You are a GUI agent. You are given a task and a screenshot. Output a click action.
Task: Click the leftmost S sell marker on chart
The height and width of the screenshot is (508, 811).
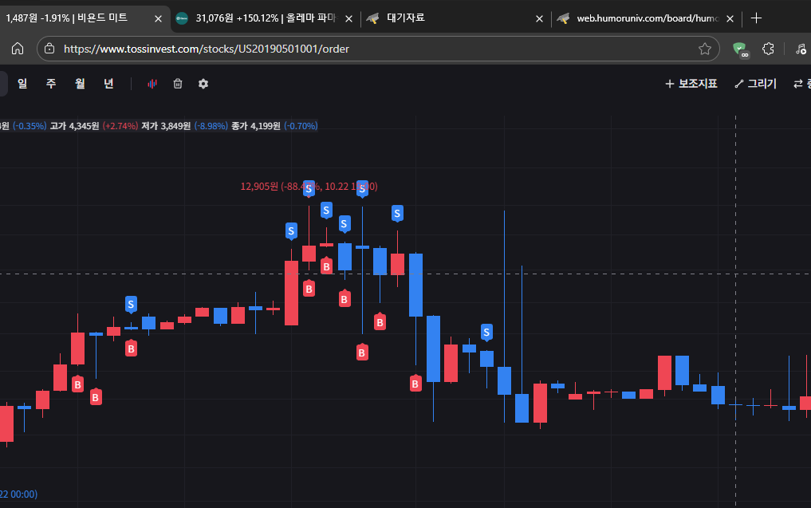[x=131, y=304]
